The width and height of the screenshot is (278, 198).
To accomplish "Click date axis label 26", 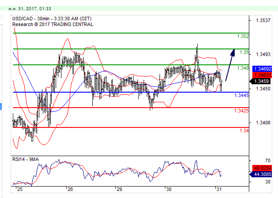I will (70, 189).
